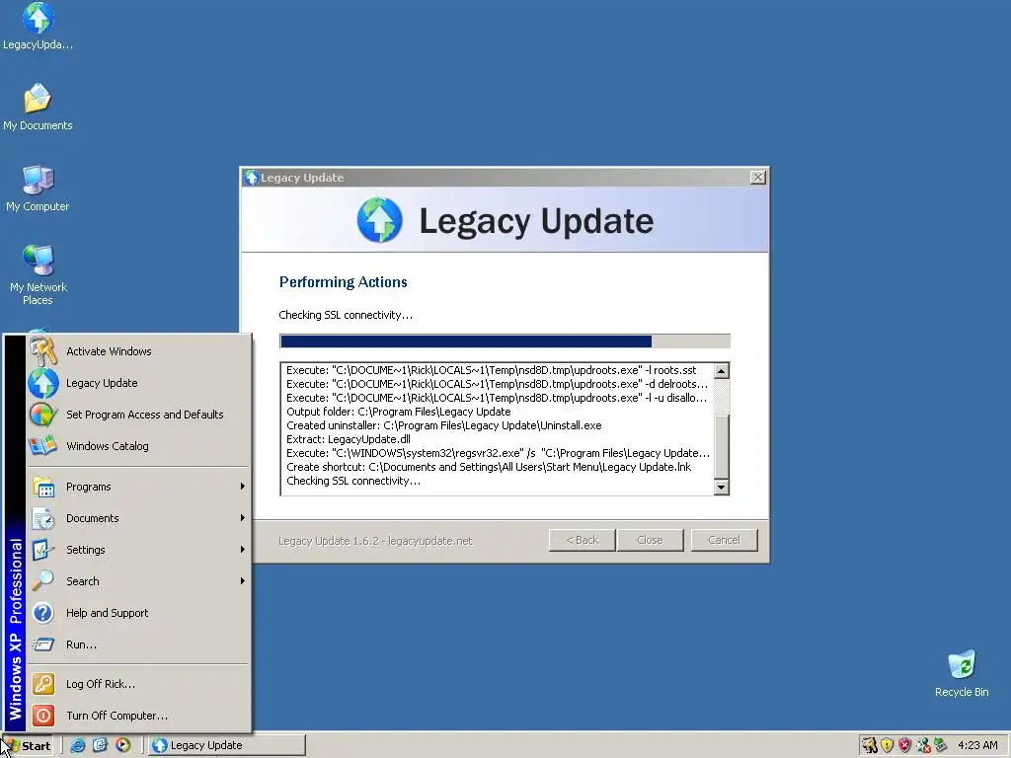This screenshot has width=1011, height=758.
Task: Click the installer's Close button
Action: point(650,540)
